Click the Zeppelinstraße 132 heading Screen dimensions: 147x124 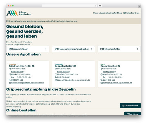66,66
